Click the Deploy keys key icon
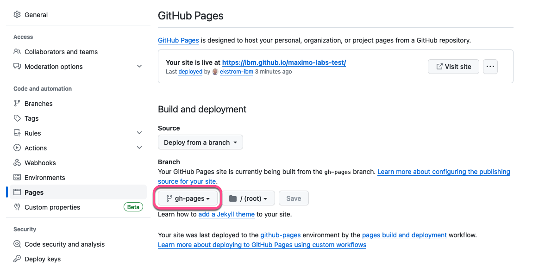The width and height of the screenshot is (545, 266). 17,259
